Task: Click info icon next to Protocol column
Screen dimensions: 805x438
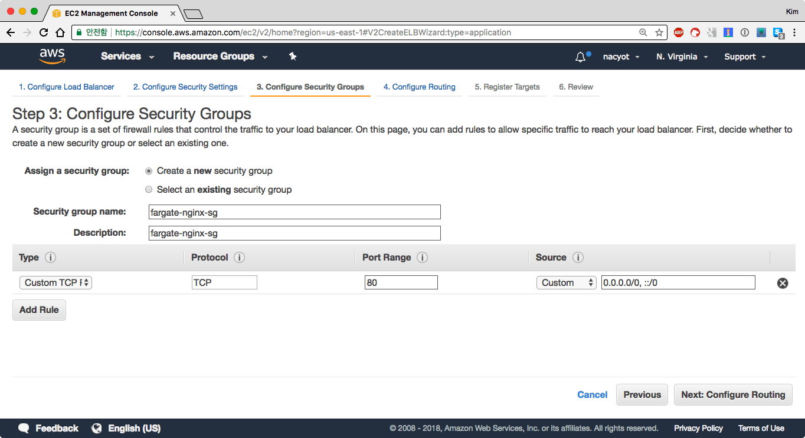Action: point(239,258)
